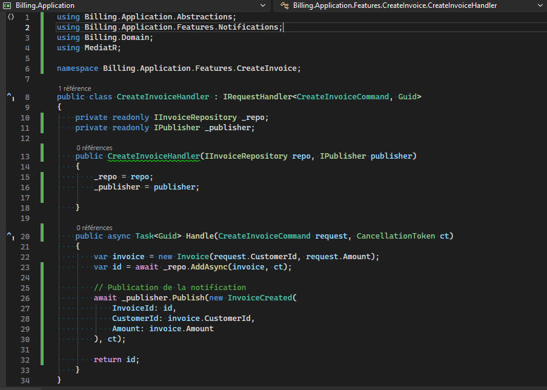This screenshot has height=390, width=547.
Task: Click the squiggle-underlined CreateInvoiceHandler constructor name
Action: [153, 156]
